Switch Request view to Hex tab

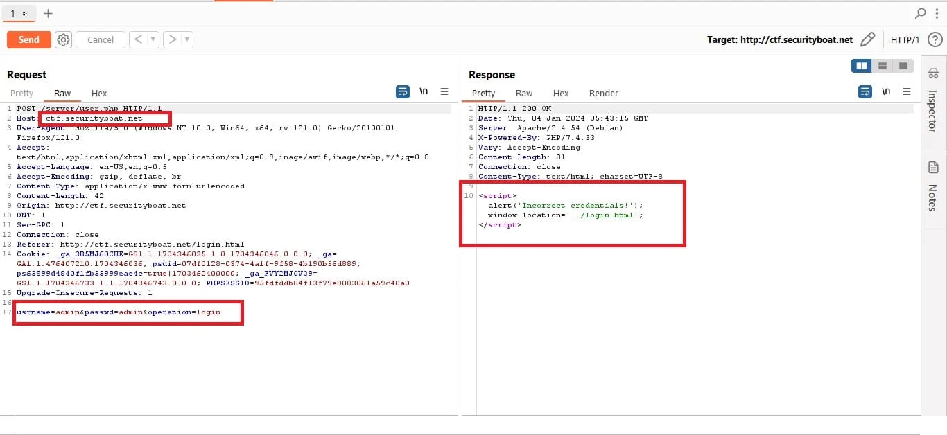point(99,93)
